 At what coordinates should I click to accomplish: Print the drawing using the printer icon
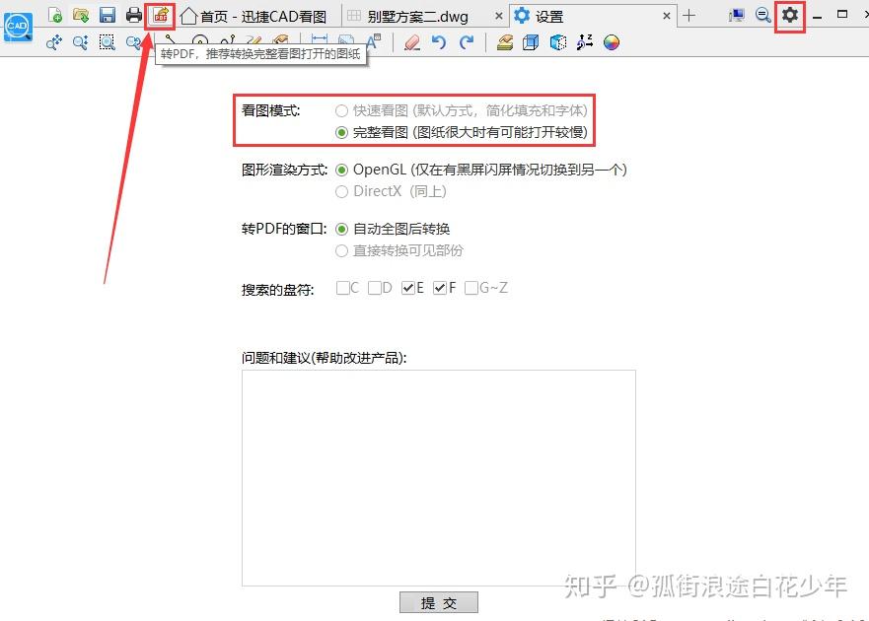(x=133, y=15)
